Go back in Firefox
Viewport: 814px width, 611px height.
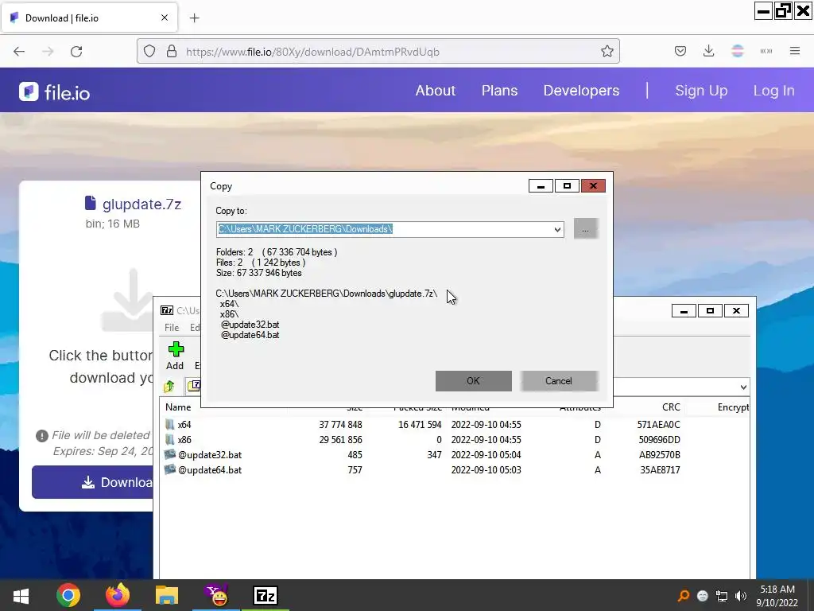point(19,51)
